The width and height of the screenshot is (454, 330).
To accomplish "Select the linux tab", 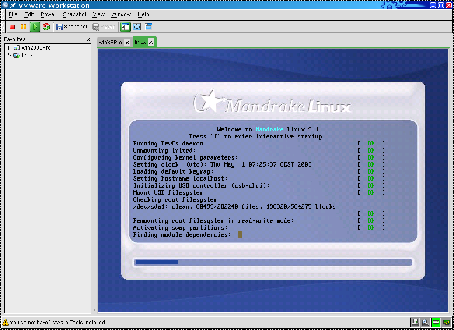I will [140, 42].
